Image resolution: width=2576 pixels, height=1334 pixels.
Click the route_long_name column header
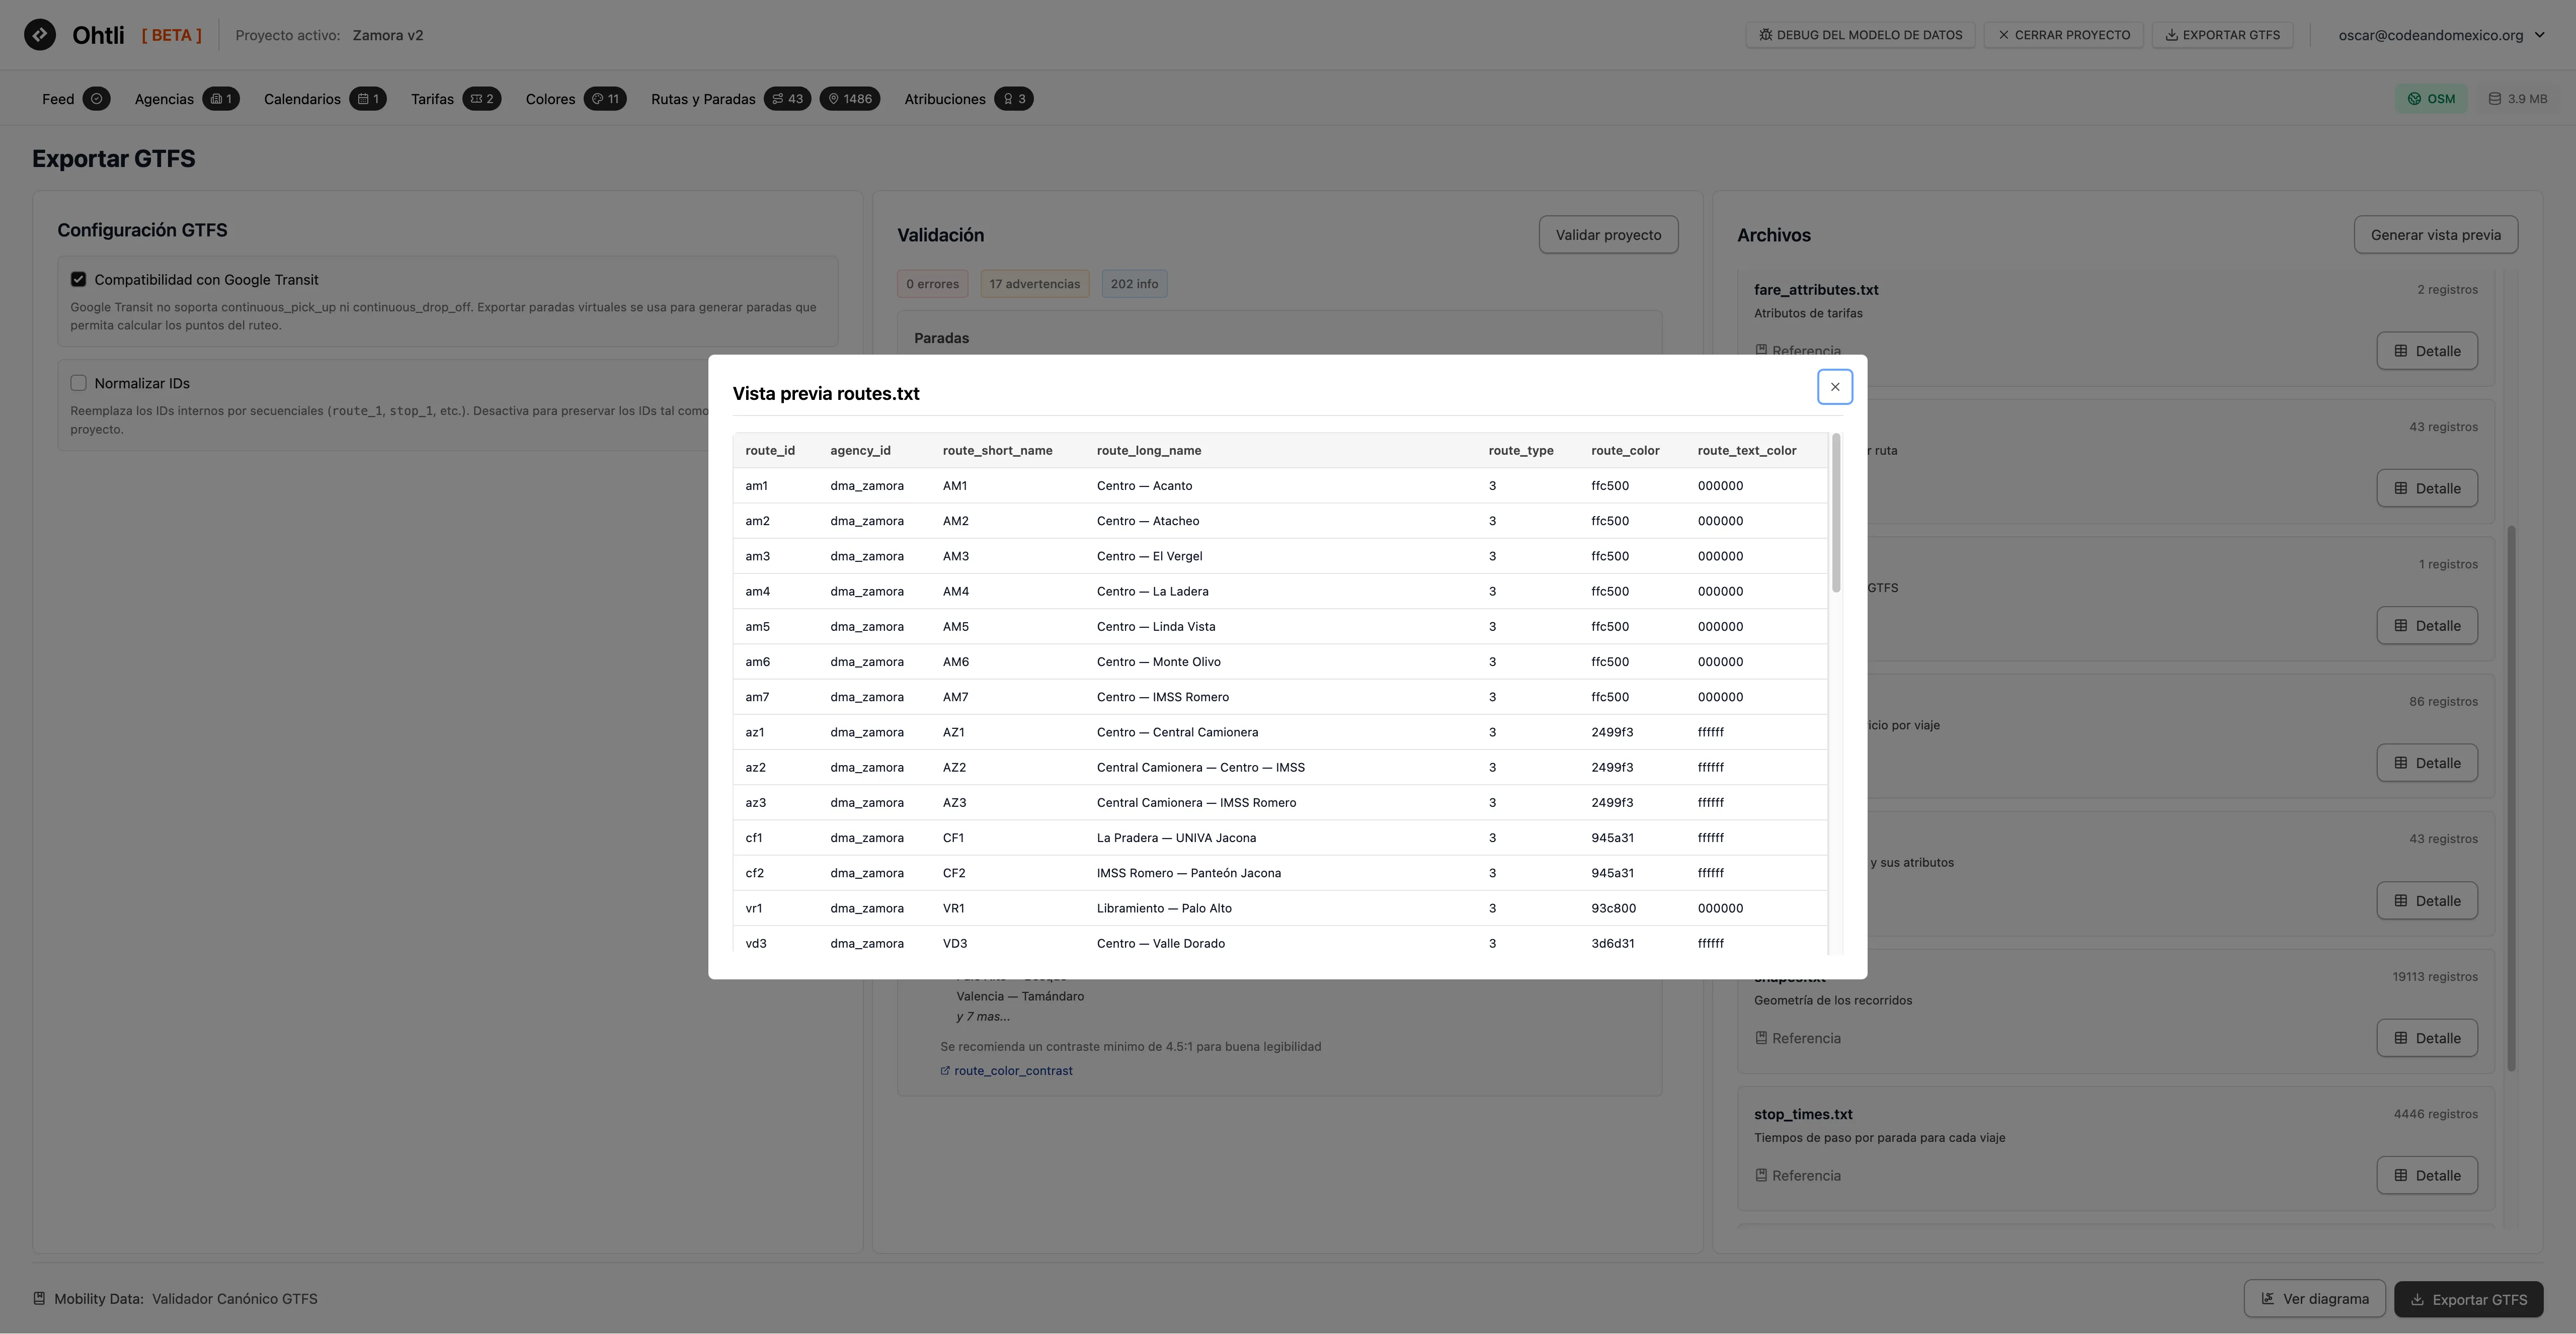point(1149,451)
